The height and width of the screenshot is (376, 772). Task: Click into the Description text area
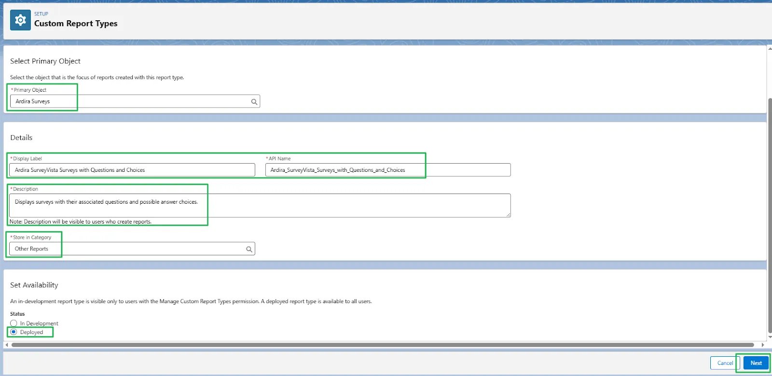tap(260, 206)
